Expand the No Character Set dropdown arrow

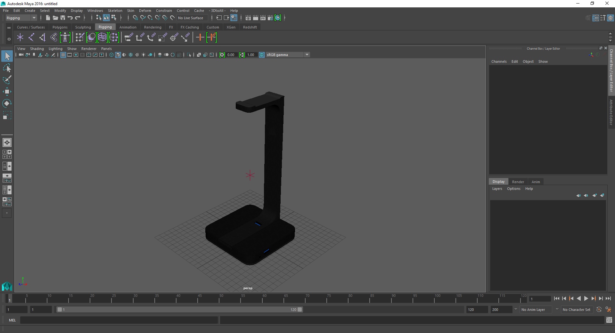(x=557, y=309)
